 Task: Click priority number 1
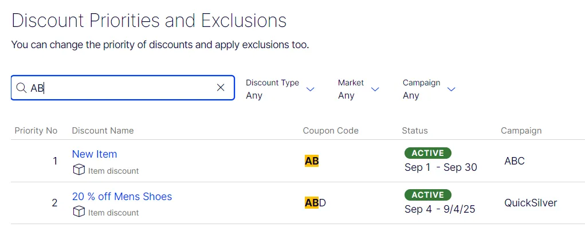(x=55, y=161)
